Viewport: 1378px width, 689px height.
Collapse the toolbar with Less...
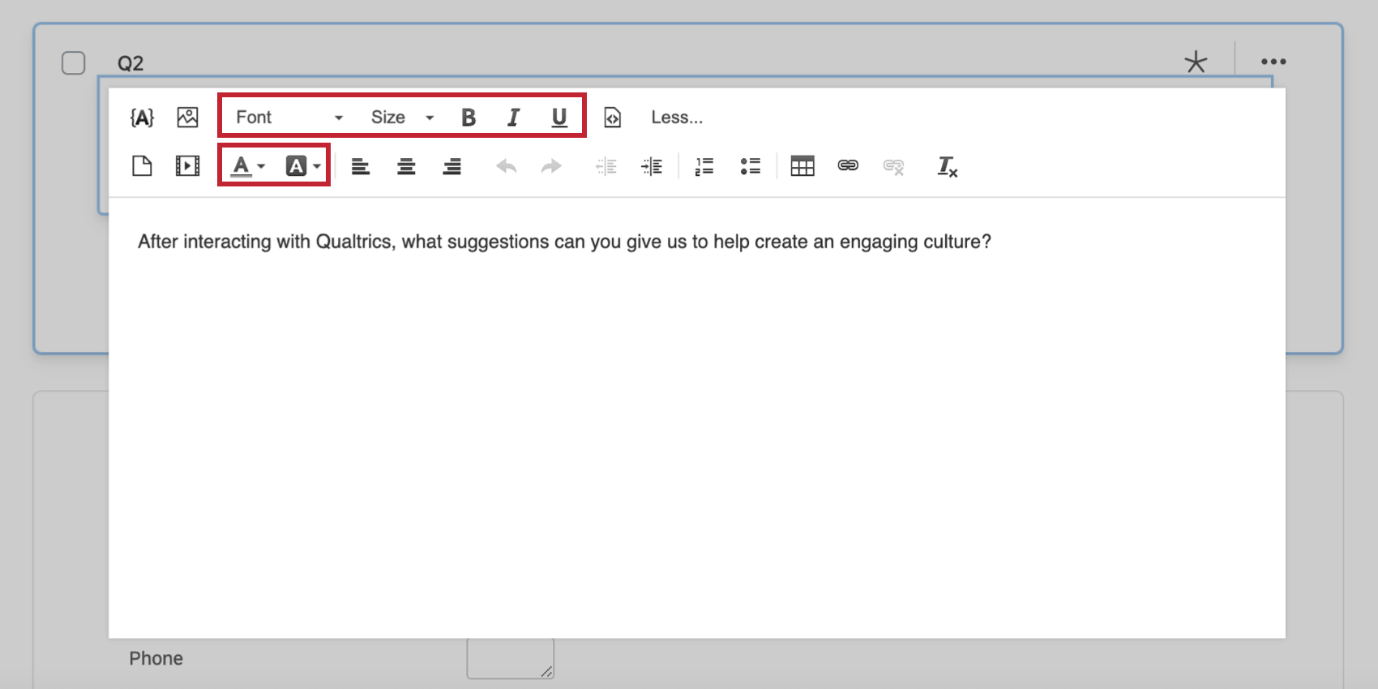[x=677, y=118]
